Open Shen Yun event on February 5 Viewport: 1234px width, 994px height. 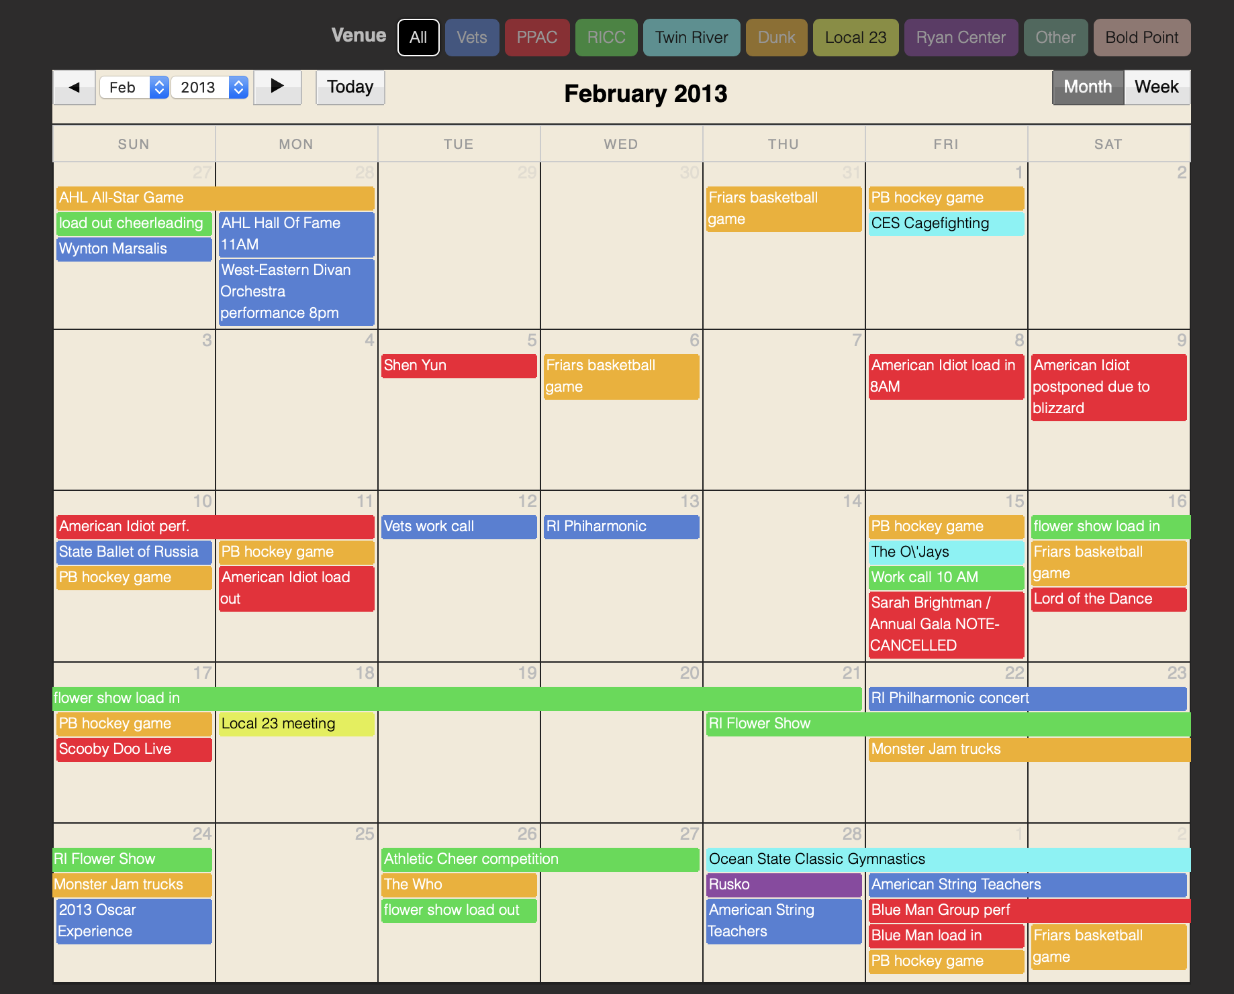click(459, 366)
